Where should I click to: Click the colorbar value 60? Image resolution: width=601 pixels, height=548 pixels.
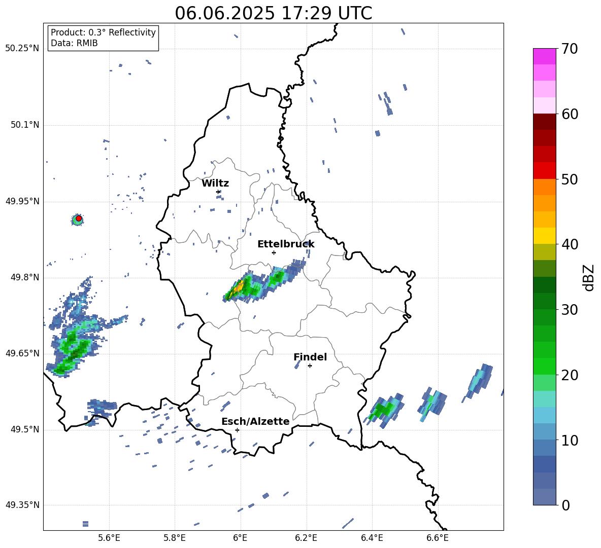570,114
